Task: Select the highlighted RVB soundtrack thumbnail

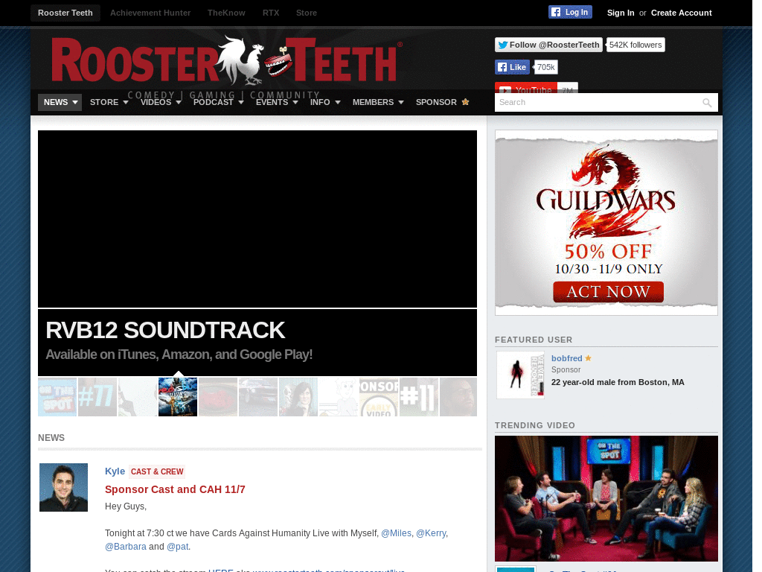Action: 178,397
